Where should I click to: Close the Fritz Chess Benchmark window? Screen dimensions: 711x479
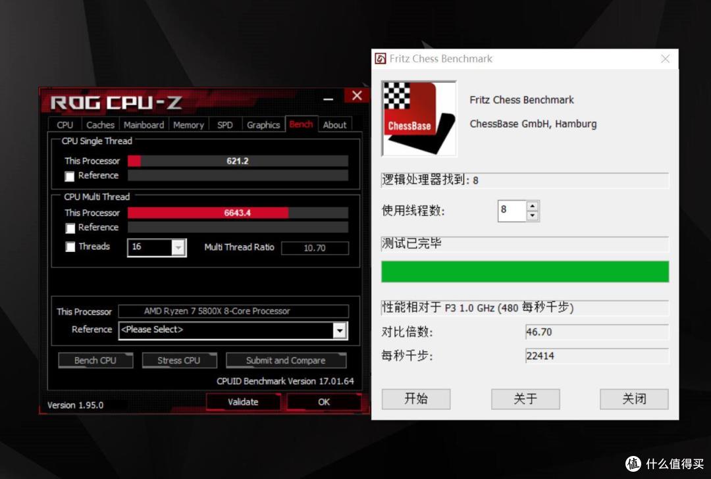point(665,59)
